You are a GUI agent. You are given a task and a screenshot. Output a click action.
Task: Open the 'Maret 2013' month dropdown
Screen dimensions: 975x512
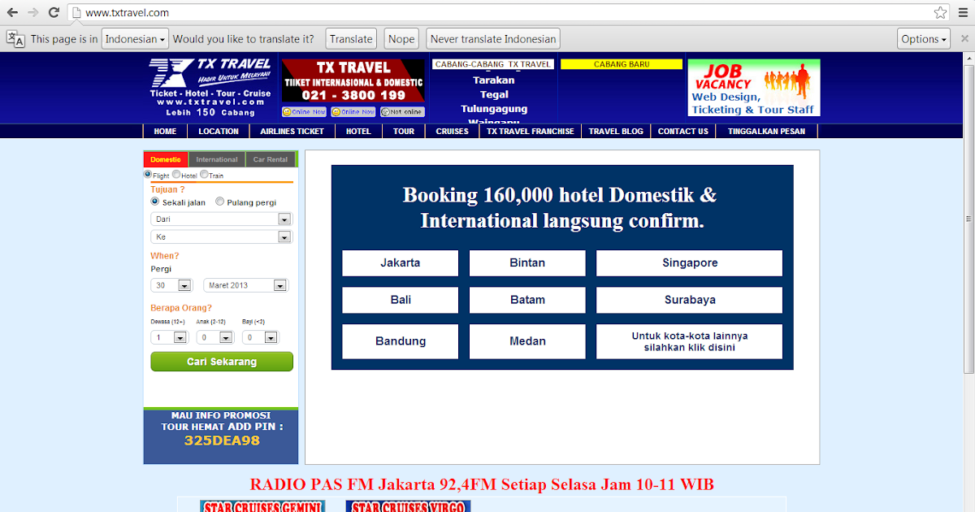(x=246, y=285)
